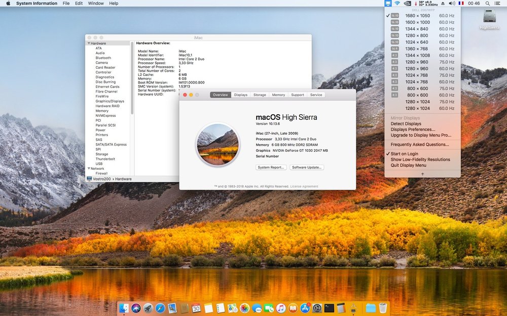Image resolution: width=507 pixels, height=316 pixels.
Task: Open the French input source menu
Action: point(461,4)
